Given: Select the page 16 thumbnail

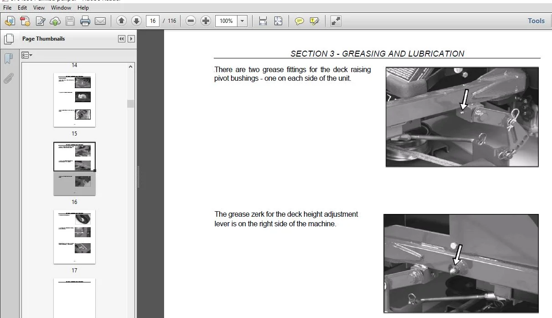Looking at the screenshot, I should pyautogui.click(x=74, y=169).
